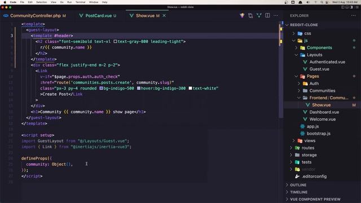The height and width of the screenshot is (203, 361).
Task: Open the Help menu
Action: (x=104, y=2)
